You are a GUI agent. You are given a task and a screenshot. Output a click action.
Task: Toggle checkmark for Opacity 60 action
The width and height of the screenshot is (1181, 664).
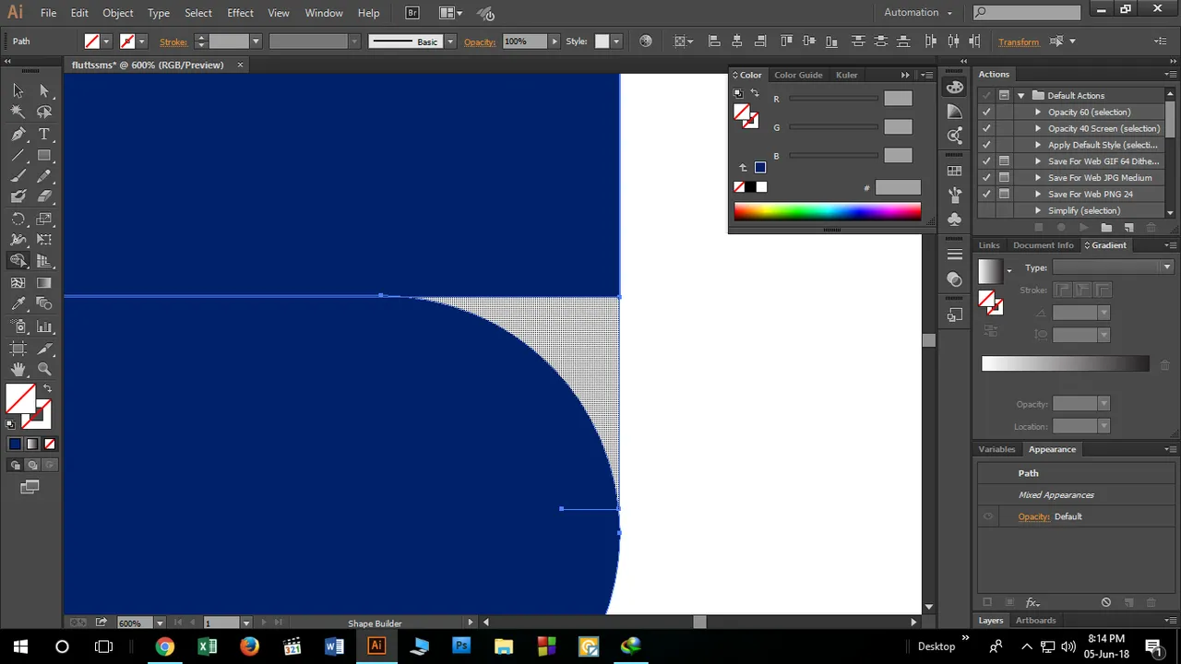pos(987,113)
